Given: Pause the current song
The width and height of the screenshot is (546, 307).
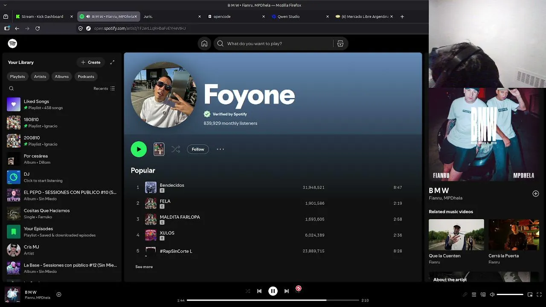Looking at the screenshot, I should [x=273, y=291].
